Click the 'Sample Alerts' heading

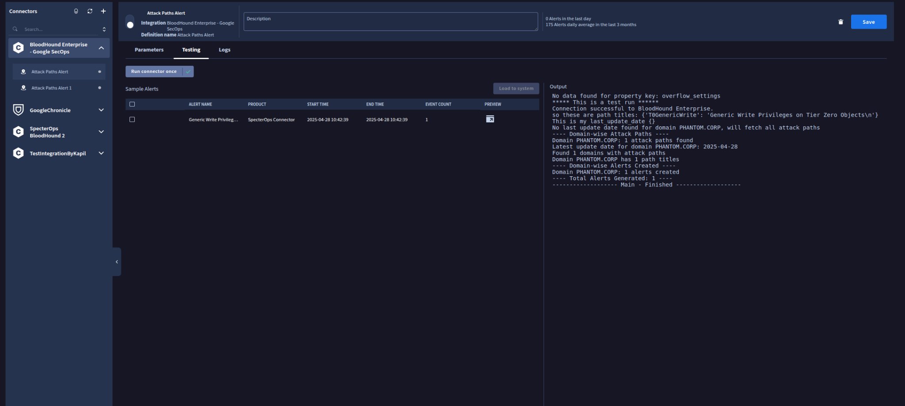click(141, 89)
